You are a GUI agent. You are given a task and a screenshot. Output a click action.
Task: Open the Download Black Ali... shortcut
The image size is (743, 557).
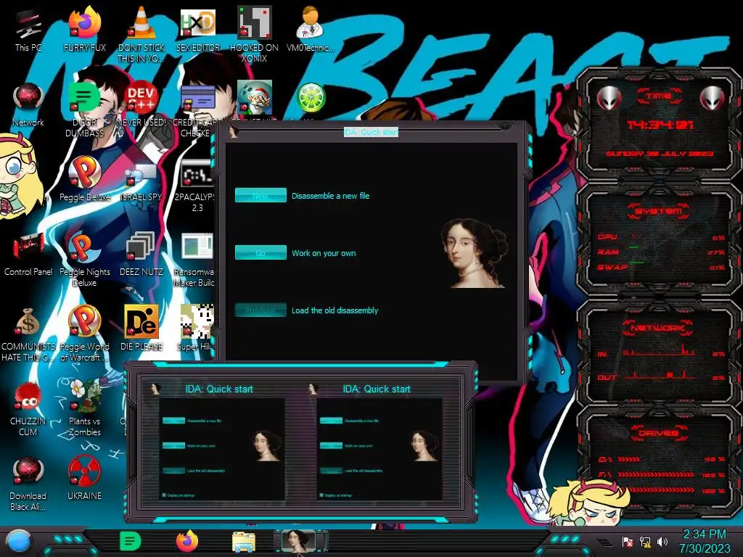(28, 484)
